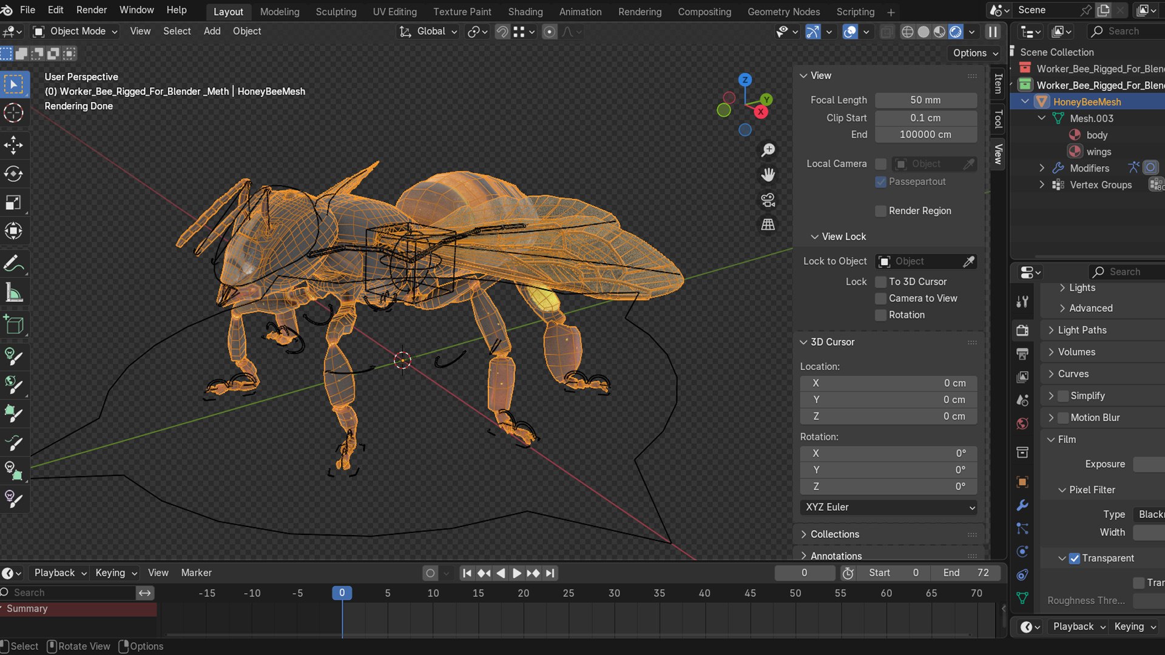Image resolution: width=1165 pixels, height=655 pixels.
Task: Open timeline Keying menu
Action: [x=116, y=573]
